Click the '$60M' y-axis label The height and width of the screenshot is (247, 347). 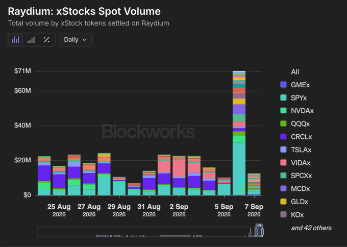[x=22, y=91]
